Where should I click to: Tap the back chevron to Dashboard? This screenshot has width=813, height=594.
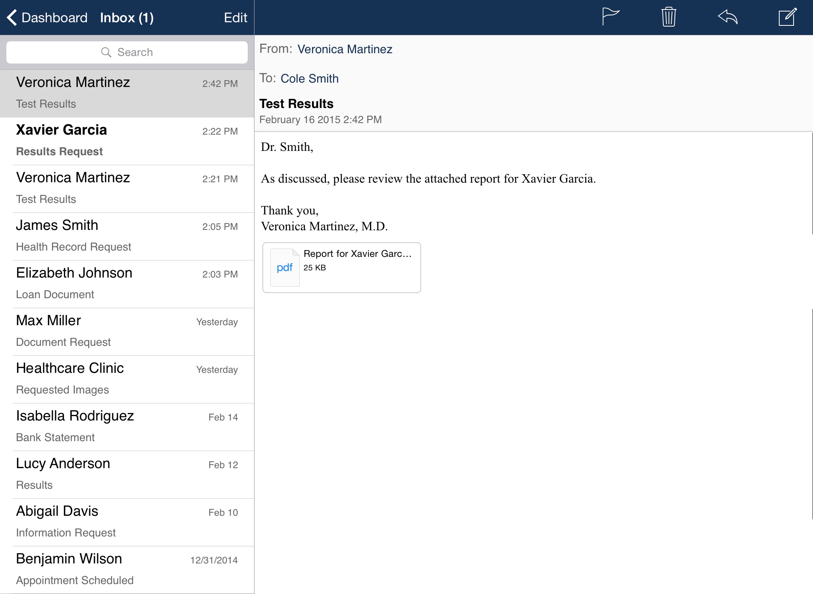point(12,17)
